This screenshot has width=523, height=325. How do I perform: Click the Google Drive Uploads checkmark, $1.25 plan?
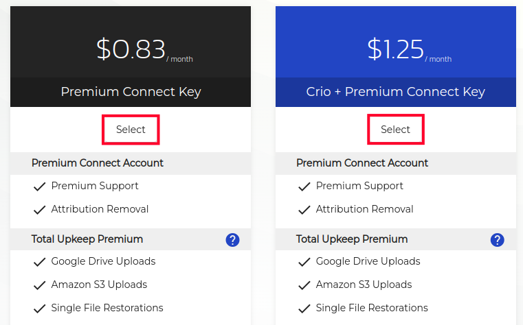[303, 262]
